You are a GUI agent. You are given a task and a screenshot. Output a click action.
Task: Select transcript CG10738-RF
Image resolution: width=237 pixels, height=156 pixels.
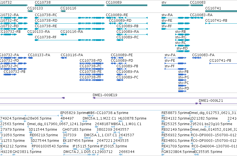[70, 40]
